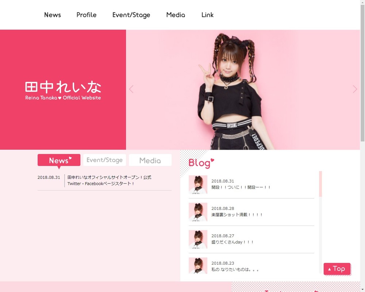This screenshot has height=292, width=365.
Task: Click the next slide arrow on the carousel
Action: 354,89
